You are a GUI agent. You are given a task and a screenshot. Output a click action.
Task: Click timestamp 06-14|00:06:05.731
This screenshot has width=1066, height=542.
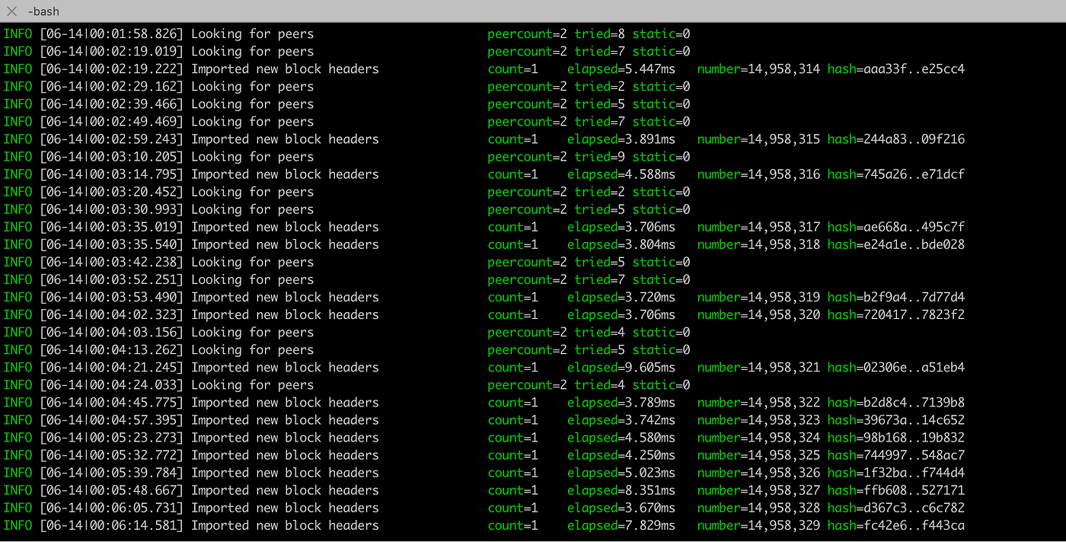coord(111,508)
